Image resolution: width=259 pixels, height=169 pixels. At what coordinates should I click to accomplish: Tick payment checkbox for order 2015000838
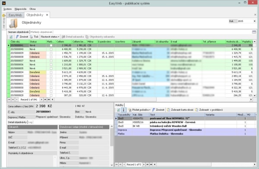51,57
